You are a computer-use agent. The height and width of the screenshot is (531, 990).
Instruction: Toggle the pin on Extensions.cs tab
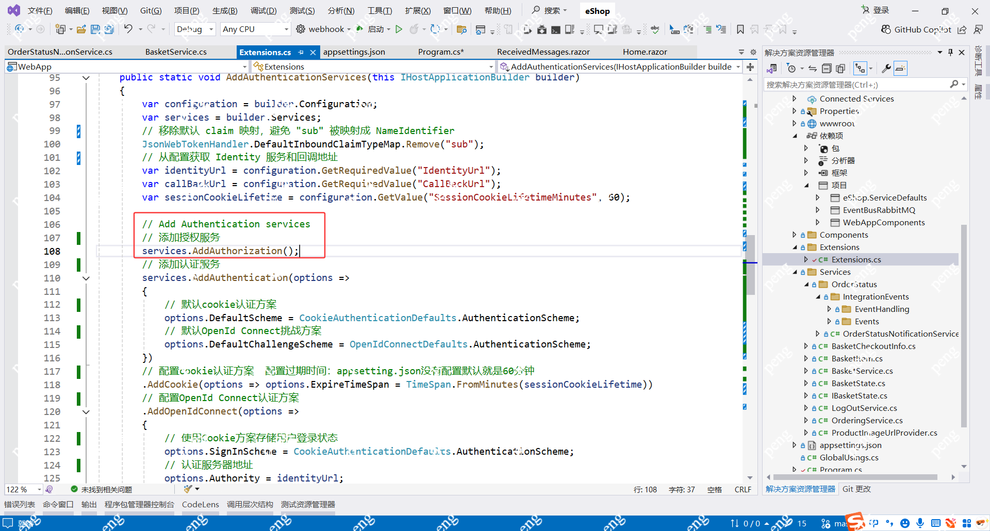(301, 52)
